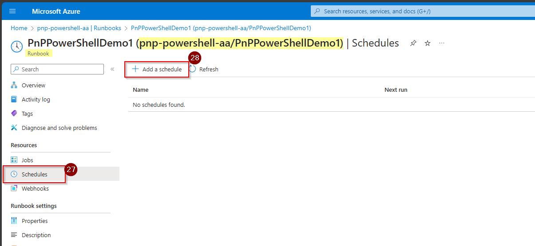Open Description under Runbook settings
Image resolution: width=535 pixels, height=246 pixels.
36,235
